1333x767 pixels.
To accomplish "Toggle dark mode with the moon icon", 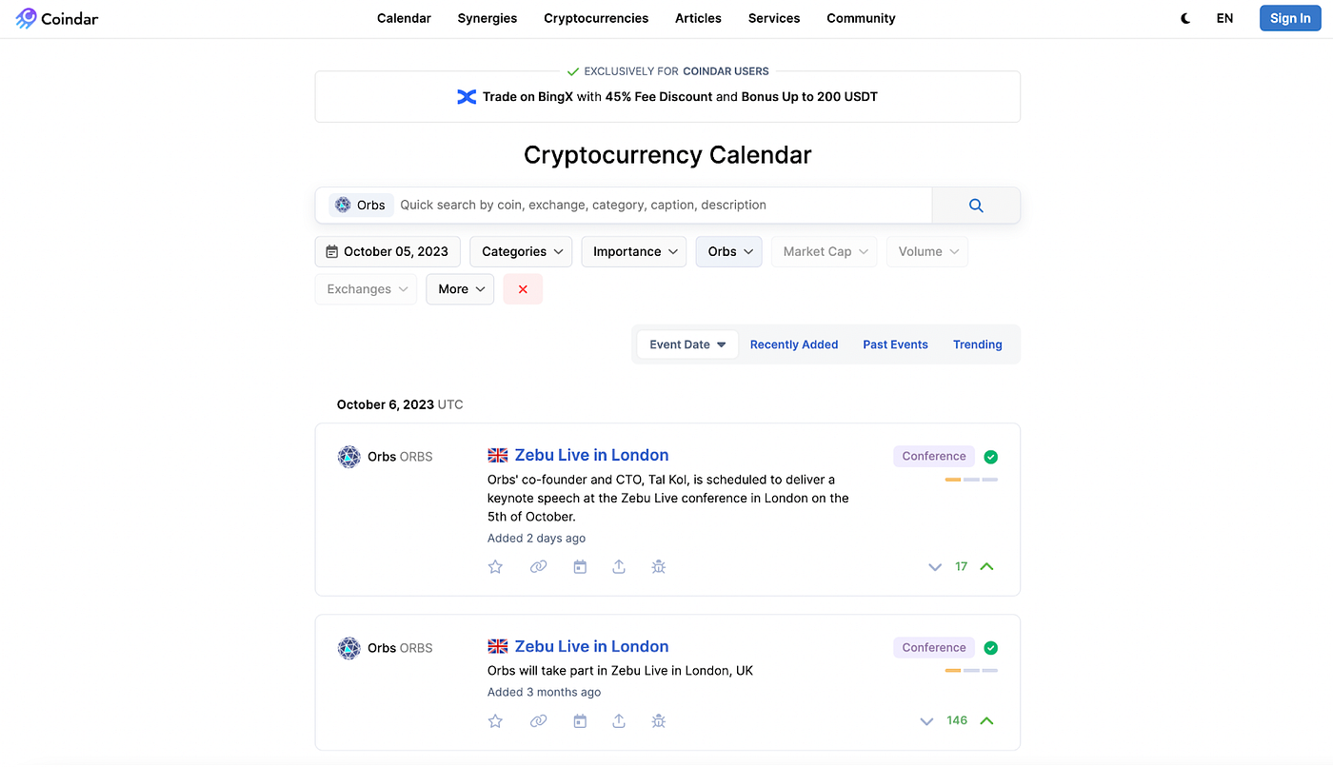I will pyautogui.click(x=1184, y=18).
